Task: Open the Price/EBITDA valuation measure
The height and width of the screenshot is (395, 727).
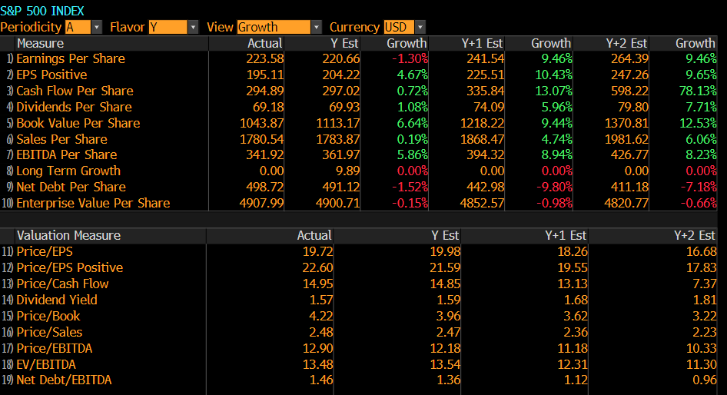Action: coord(55,349)
